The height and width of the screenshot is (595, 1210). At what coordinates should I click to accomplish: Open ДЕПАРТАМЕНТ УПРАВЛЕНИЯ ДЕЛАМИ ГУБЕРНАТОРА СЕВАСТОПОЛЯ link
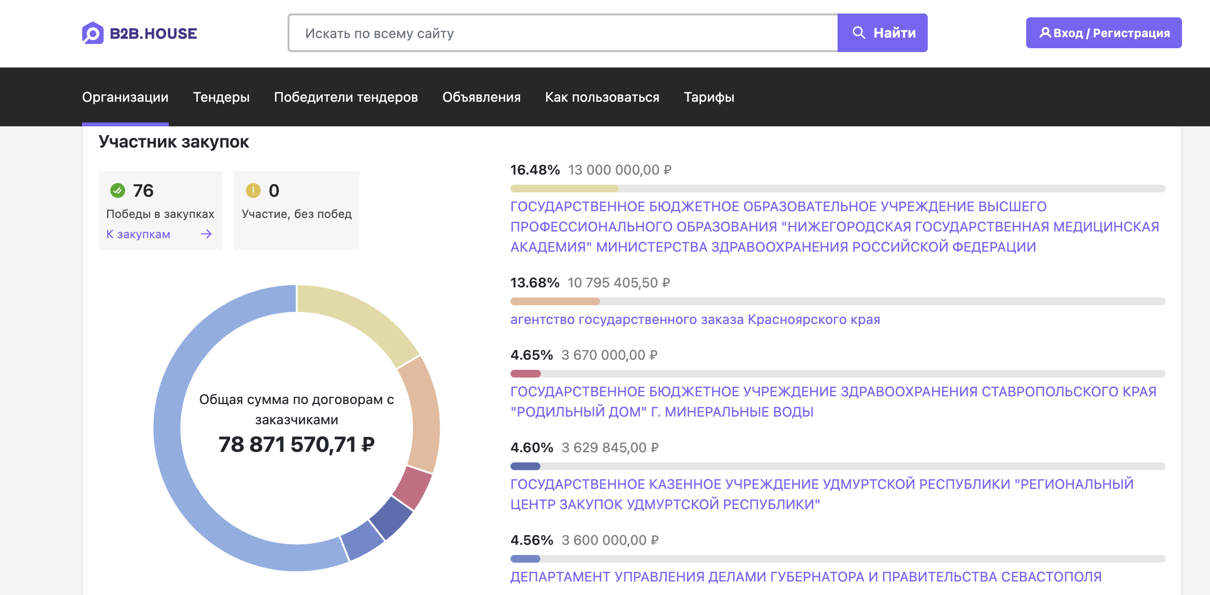(x=806, y=577)
